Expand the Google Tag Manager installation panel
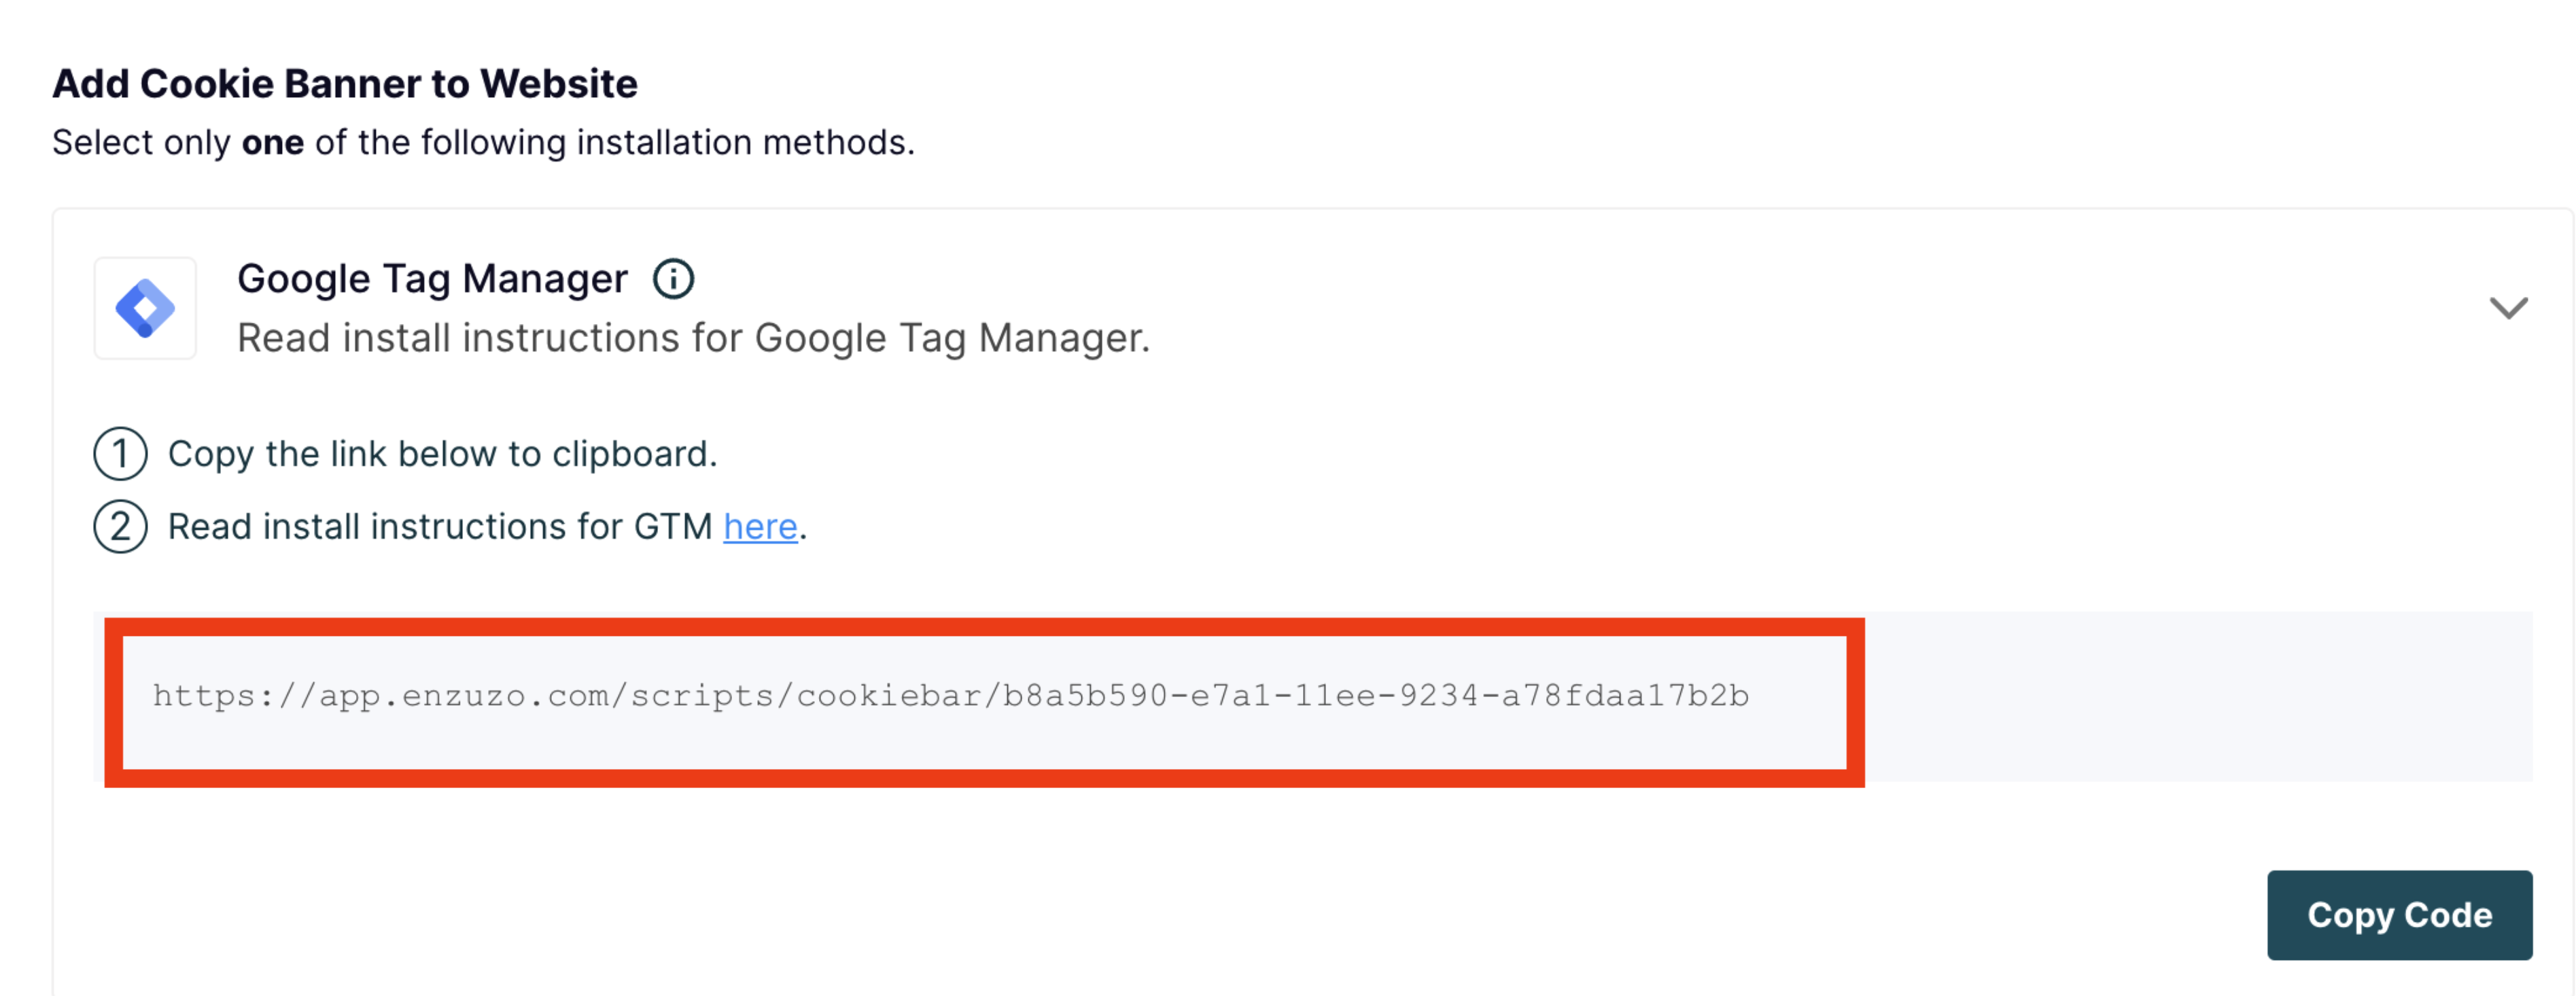 tap(2508, 309)
